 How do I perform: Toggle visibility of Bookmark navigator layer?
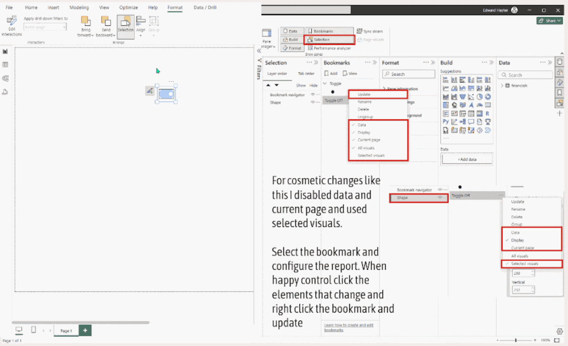tap(313, 95)
